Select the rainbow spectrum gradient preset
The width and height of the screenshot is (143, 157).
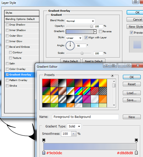click(78, 91)
